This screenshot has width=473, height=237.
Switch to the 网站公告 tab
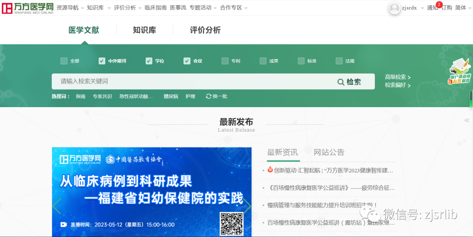329,152
